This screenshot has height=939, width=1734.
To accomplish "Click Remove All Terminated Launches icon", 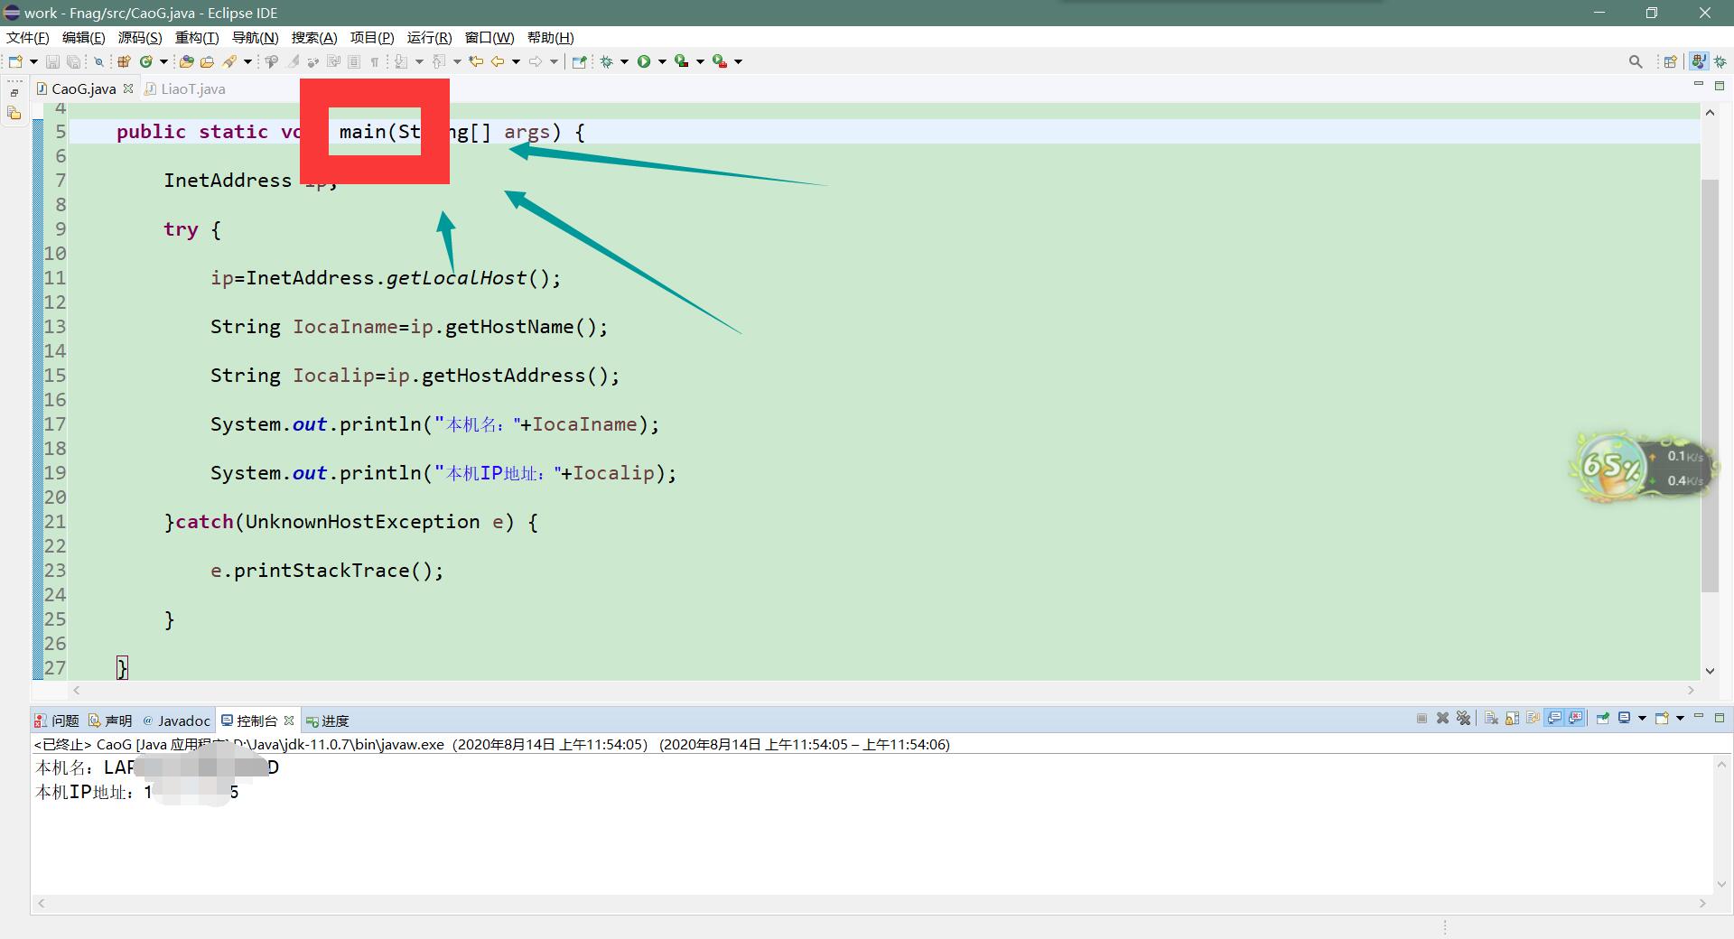I will click(x=1463, y=719).
